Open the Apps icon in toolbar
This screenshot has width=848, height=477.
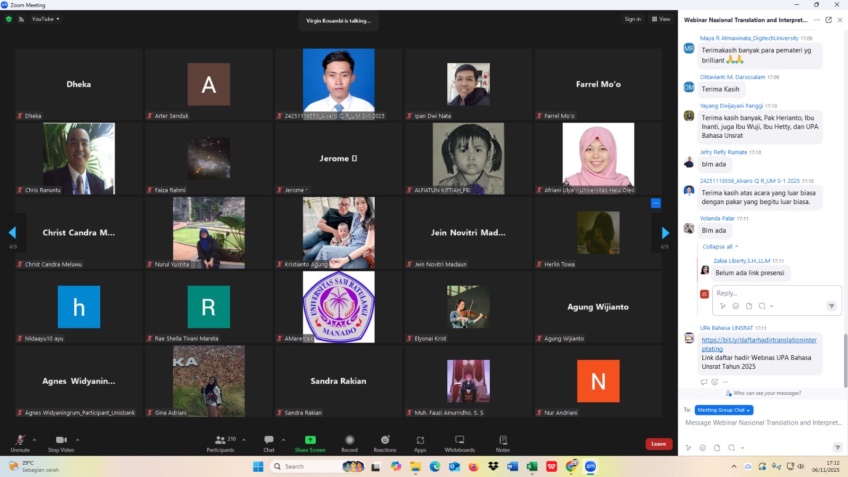pos(420,443)
